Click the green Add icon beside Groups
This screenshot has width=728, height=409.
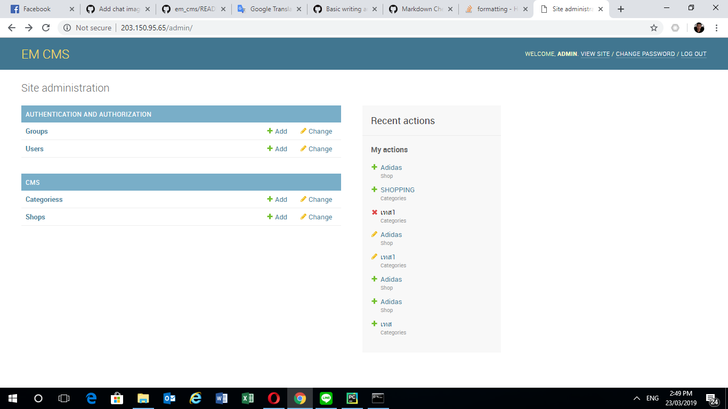[270, 131]
